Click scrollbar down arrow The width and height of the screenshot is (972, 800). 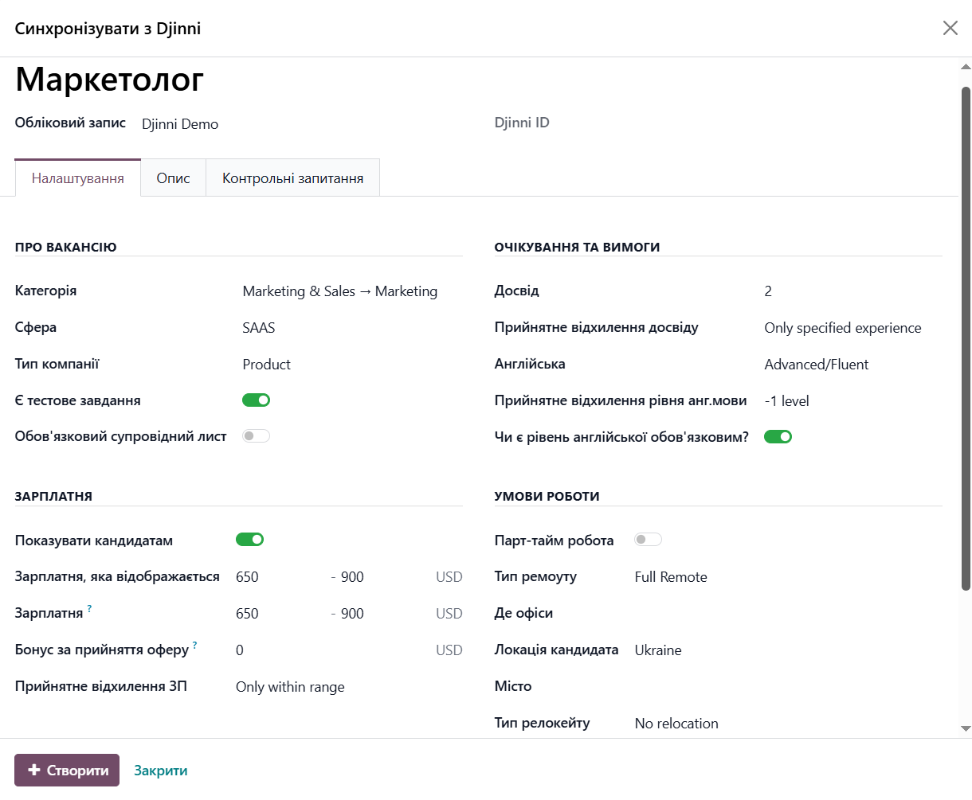click(966, 728)
